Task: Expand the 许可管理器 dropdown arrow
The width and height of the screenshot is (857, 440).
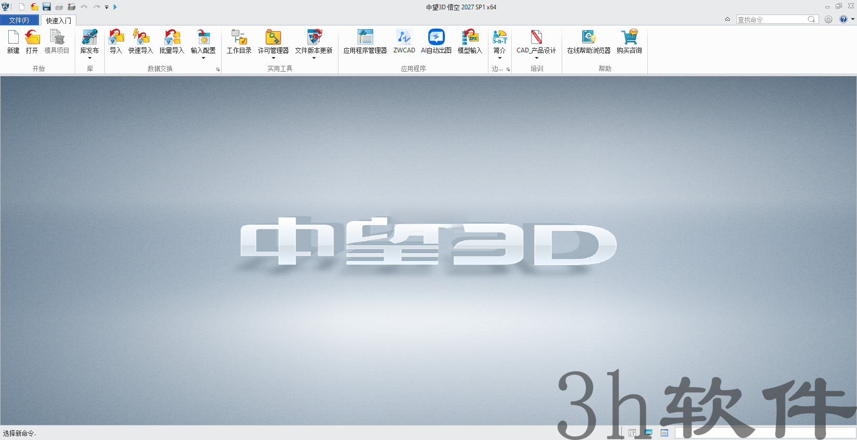Action: tap(273, 58)
